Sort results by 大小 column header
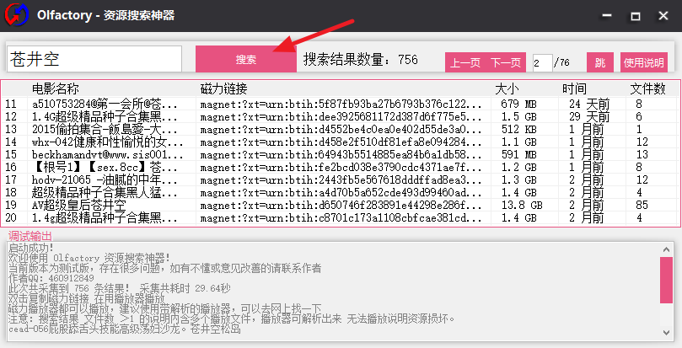The width and height of the screenshot is (682, 348). coord(507,88)
